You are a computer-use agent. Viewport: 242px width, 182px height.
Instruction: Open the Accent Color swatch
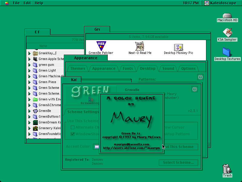point(97,147)
